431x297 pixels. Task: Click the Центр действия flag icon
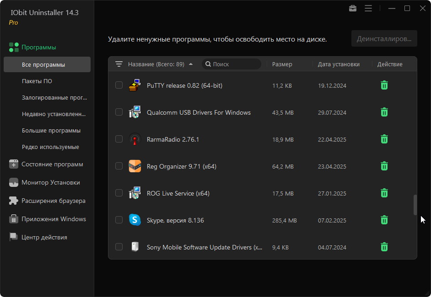click(13, 237)
